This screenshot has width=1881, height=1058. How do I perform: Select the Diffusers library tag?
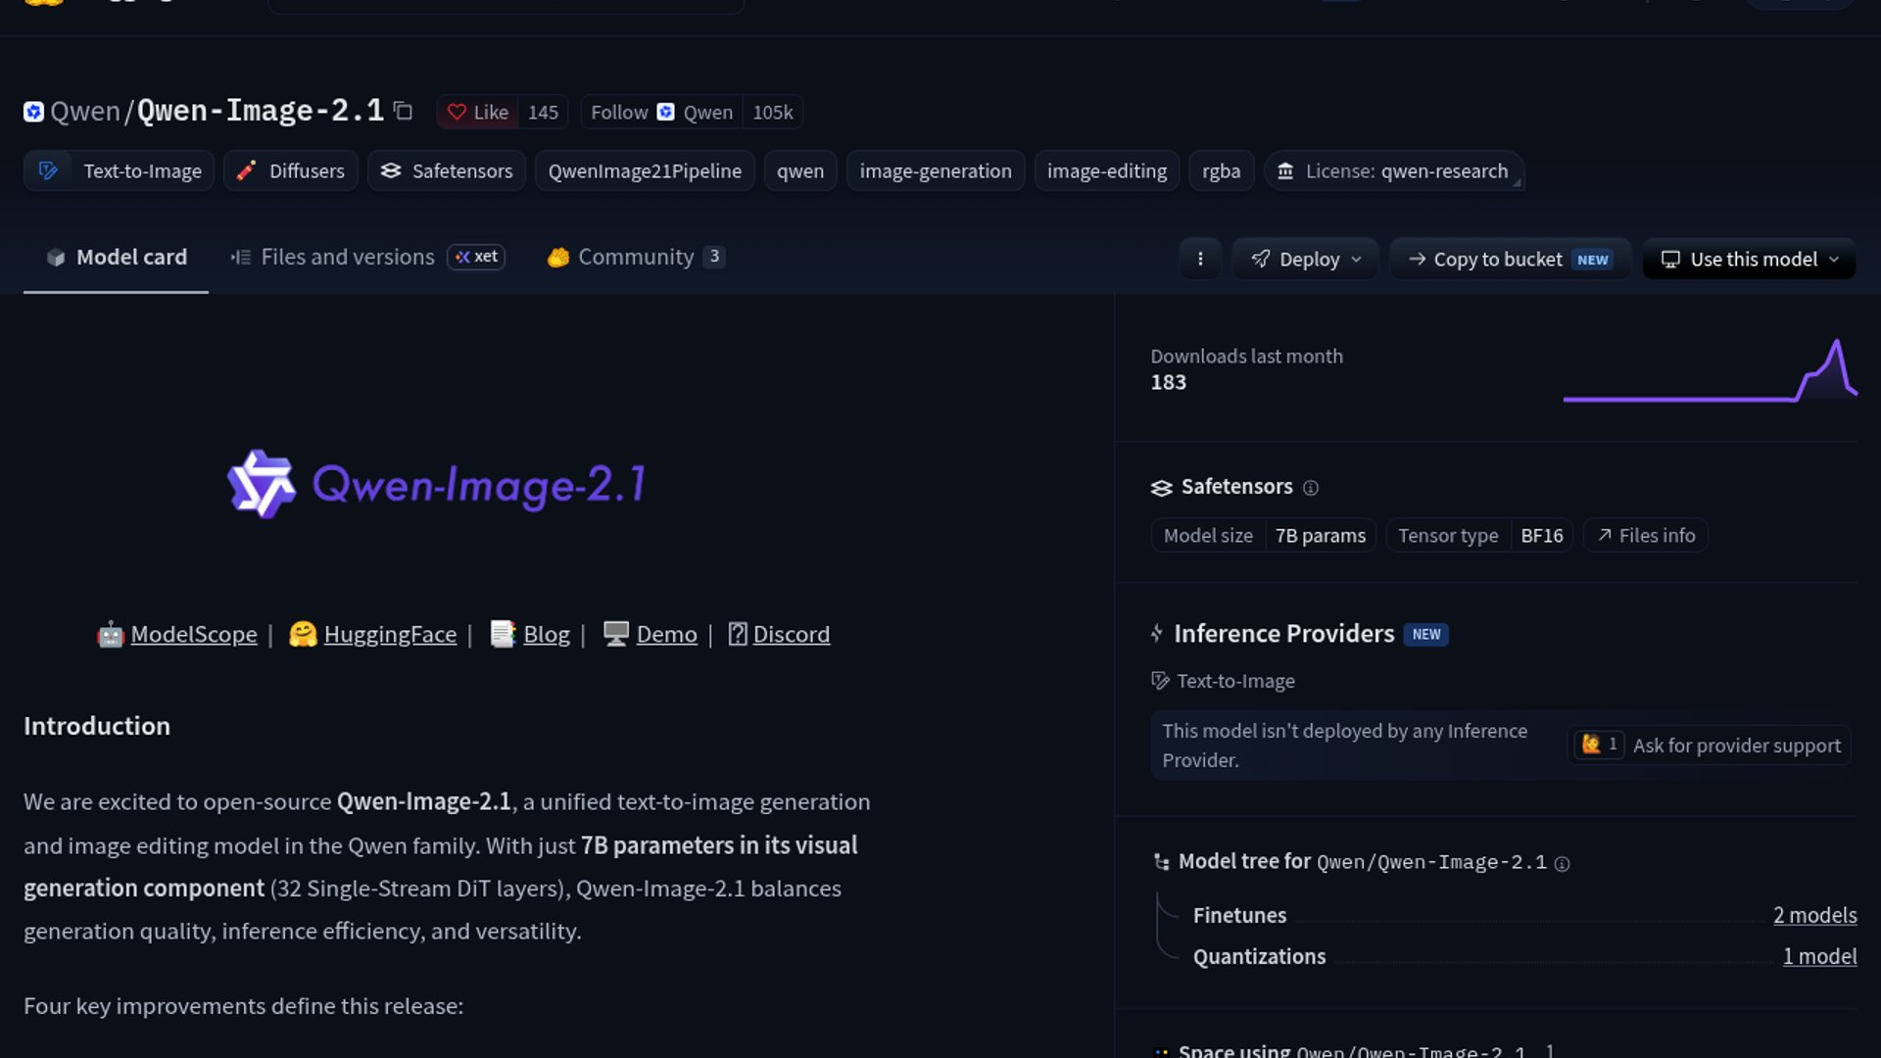[x=291, y=171]
